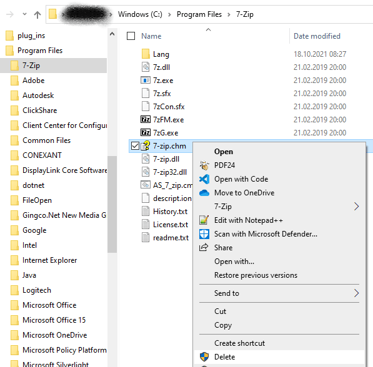Select Edit with Notepad++
This screenshot has width=373, height=367.
[x=248, y=220]
